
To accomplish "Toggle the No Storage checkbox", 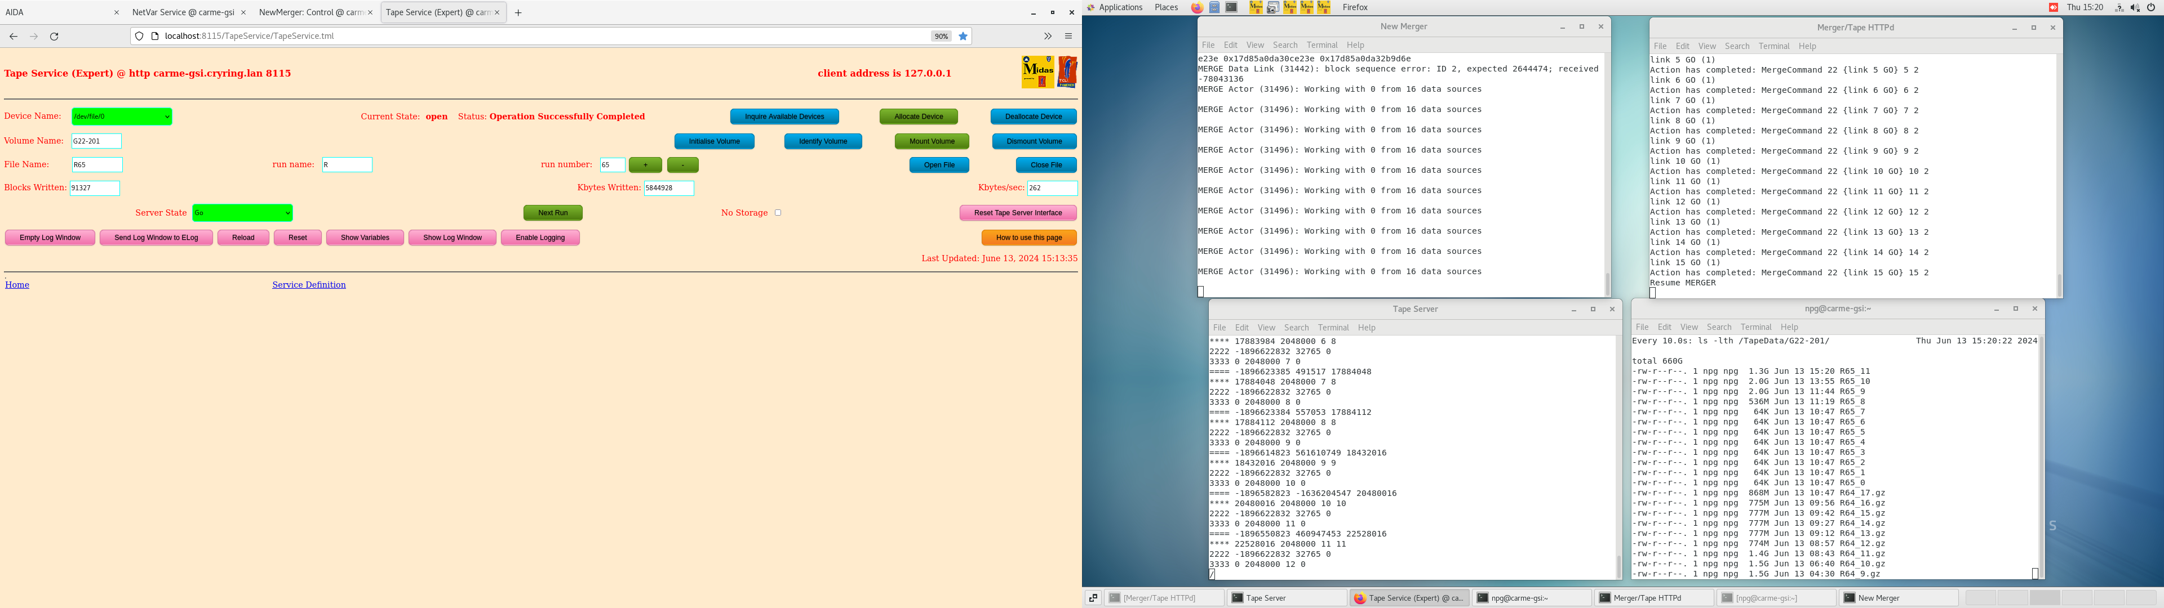I will [778, 212].
